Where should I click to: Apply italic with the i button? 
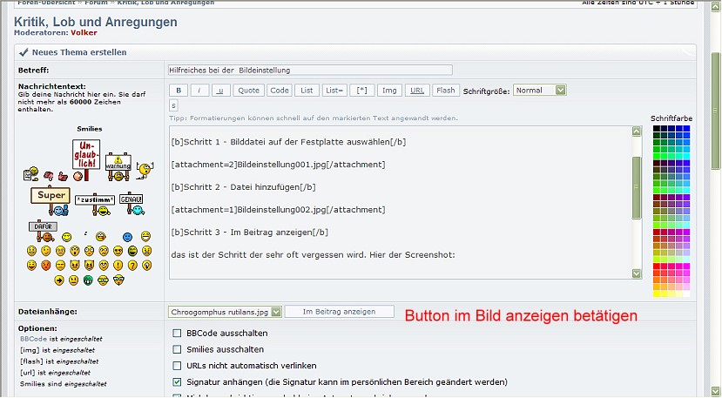[x=199, y=91]
